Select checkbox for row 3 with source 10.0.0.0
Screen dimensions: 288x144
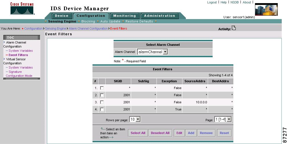pos(102,102)
